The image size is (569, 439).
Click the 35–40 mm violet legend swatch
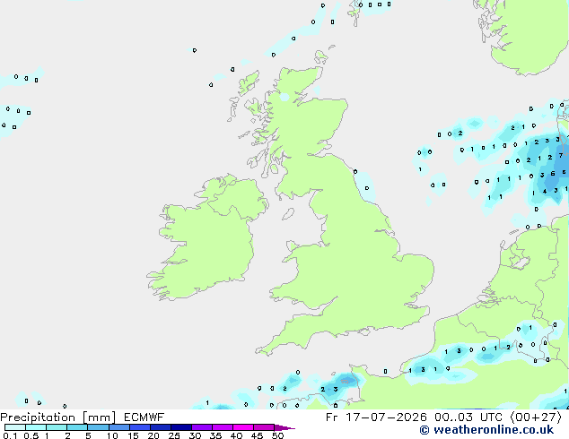[x=223, y=427]
